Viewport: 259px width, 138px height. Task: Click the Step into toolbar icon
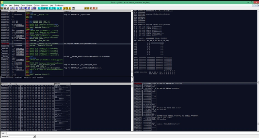(x=20, y=8)
